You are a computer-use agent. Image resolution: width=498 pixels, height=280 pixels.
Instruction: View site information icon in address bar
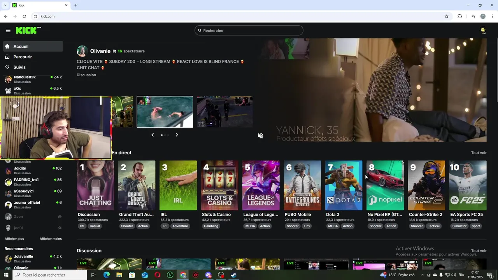pos(35,16)
